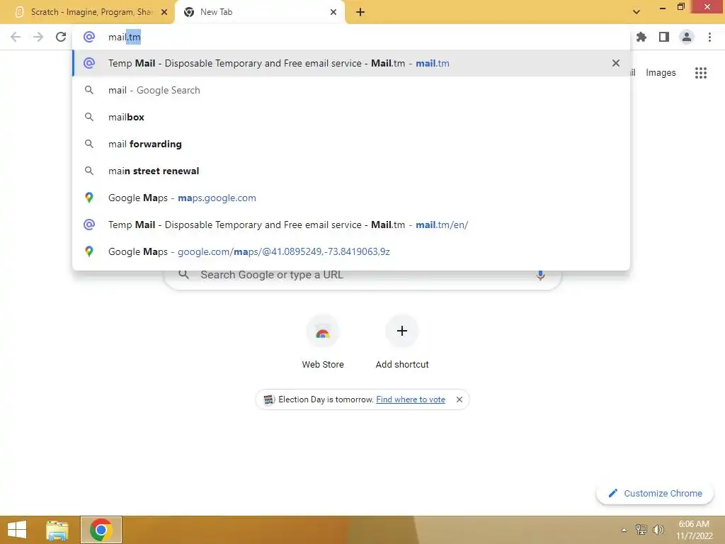
Task: Click the Customize Chrome button
Action: pos(655,493)
